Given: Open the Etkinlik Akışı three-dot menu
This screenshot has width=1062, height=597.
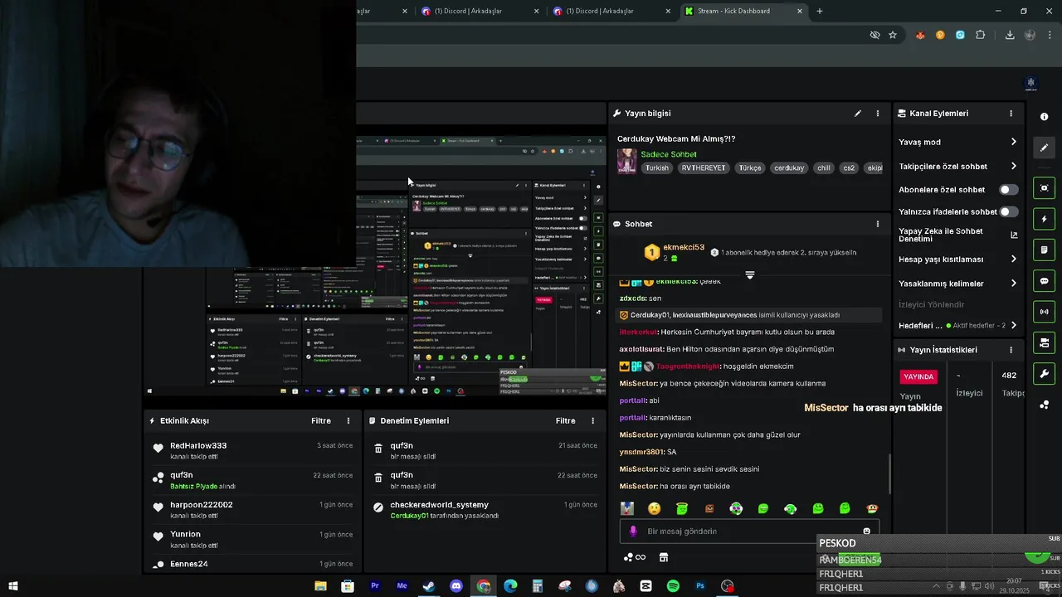Looking at the screenshot, I should coord(348,421).
